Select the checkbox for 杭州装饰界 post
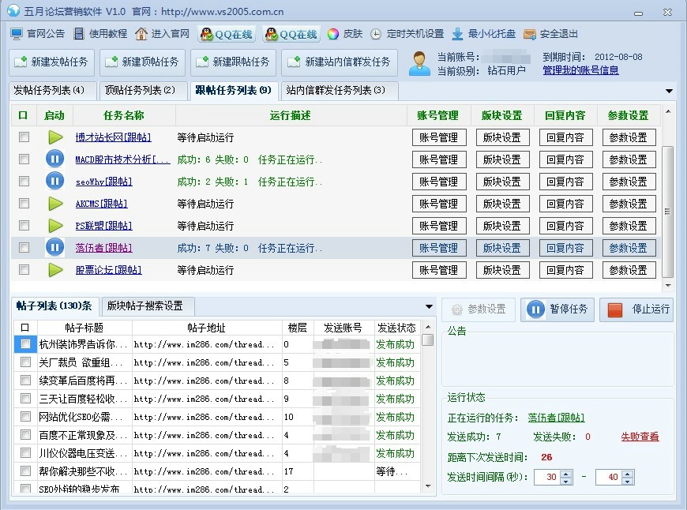 click(x=25, y=344)
